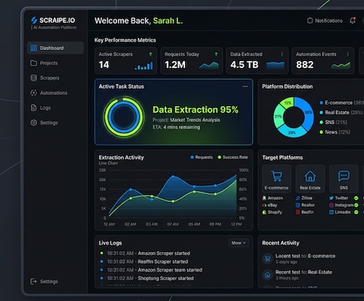Viewport: 364px width, 301px height.
Task: Click the Data Extracted sparkline chart
Action: pos(275,65)
